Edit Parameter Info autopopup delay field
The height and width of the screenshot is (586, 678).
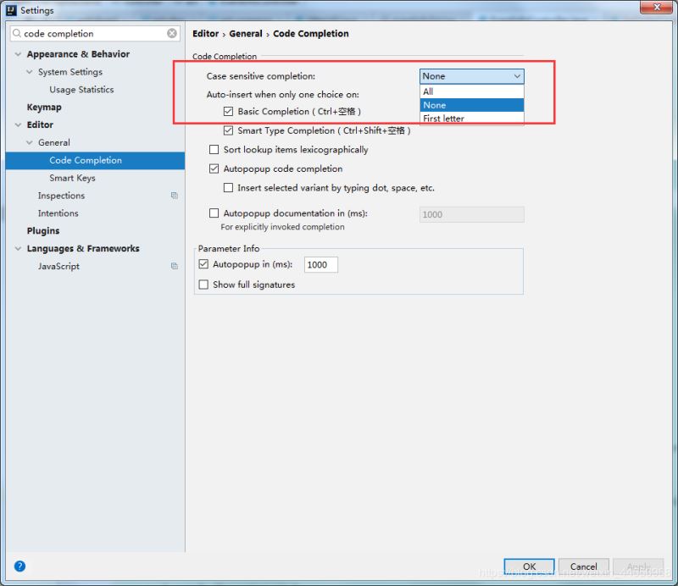coord(321,264)
